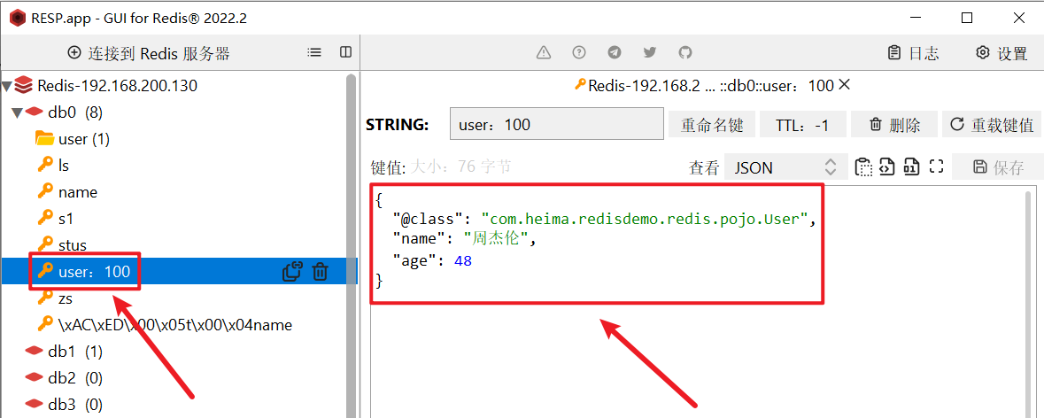The height and width of the screenshot is (418, 1044).
Task: Click Connect to Redis Server button
Action: pos(149,53)
